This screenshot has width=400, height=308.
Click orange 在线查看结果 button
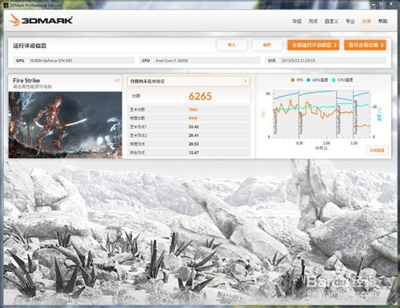pos(365,45)
